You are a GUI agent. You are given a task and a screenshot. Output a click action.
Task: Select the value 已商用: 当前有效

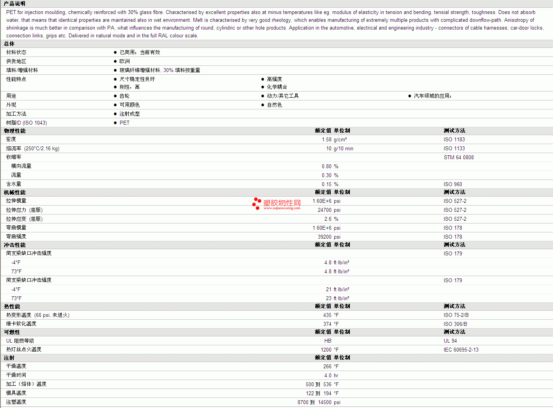click(x=140, y=52)
